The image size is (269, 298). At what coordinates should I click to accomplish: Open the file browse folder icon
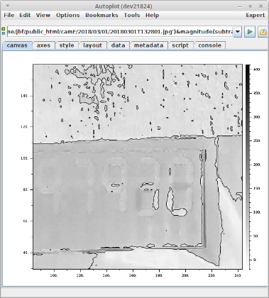263,31
